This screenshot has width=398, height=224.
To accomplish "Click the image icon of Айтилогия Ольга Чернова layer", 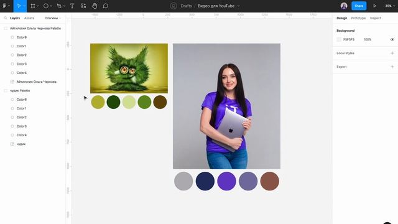I will 12,82.
